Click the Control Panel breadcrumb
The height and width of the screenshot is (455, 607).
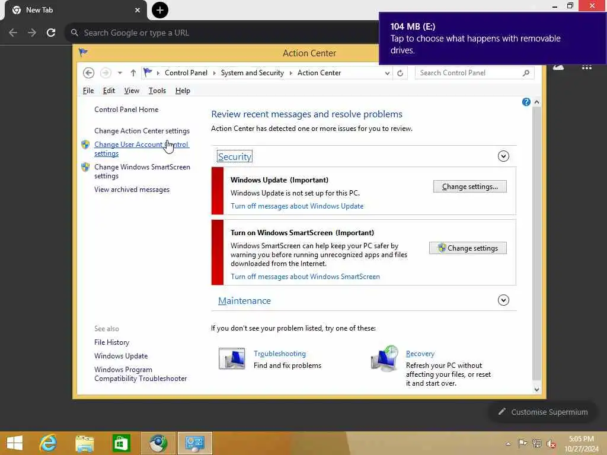point(186,73)
